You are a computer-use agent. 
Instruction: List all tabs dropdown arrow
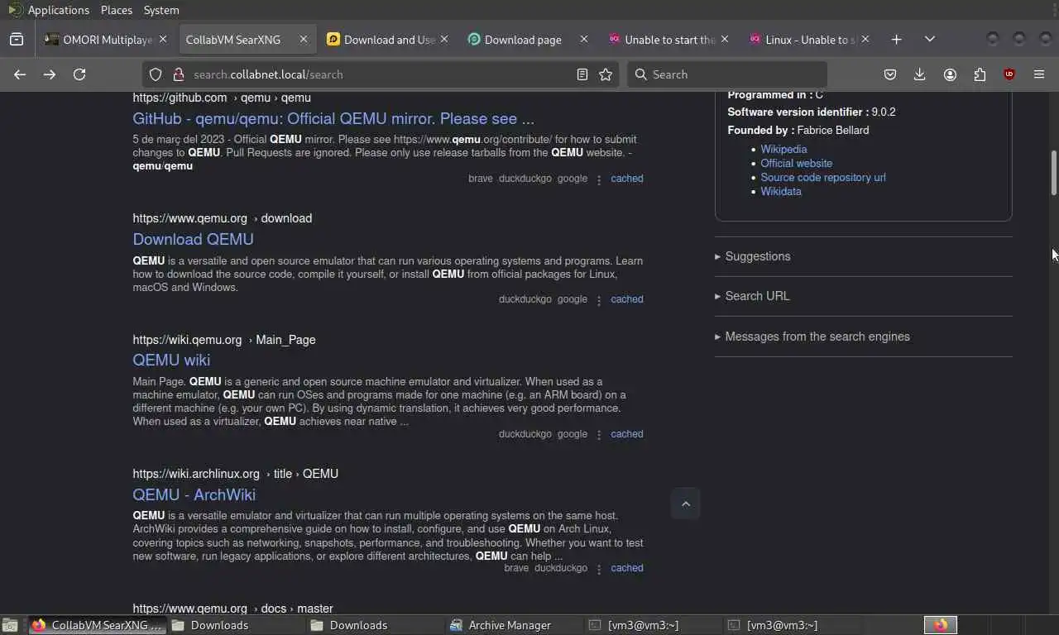pos(930,39)
